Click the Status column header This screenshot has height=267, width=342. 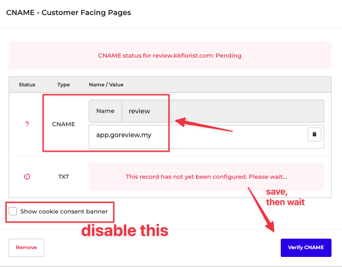[x=27, y=85]
